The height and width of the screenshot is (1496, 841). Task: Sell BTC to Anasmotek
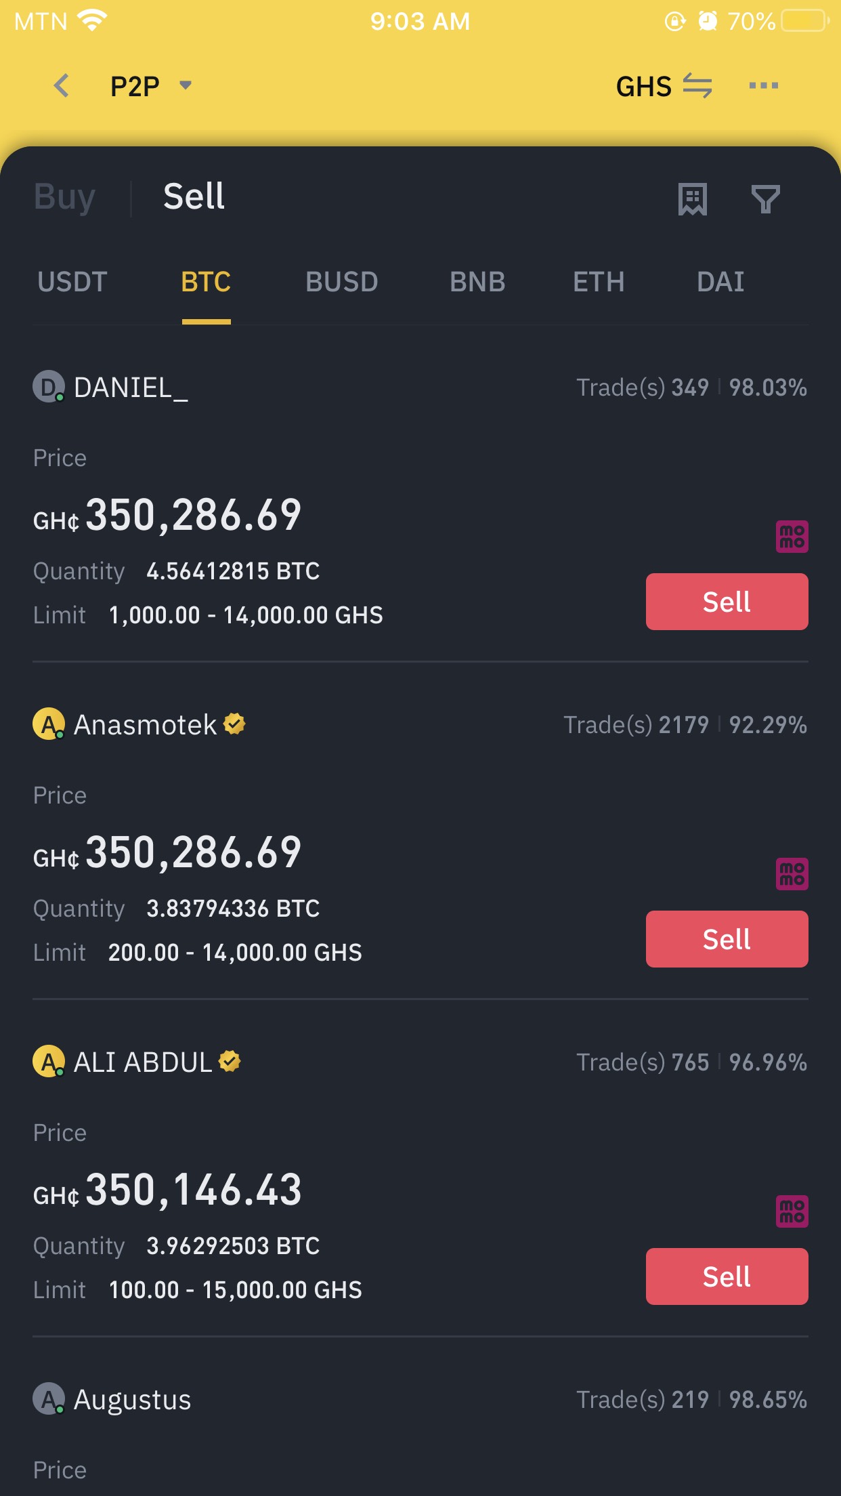coord(727,939)
